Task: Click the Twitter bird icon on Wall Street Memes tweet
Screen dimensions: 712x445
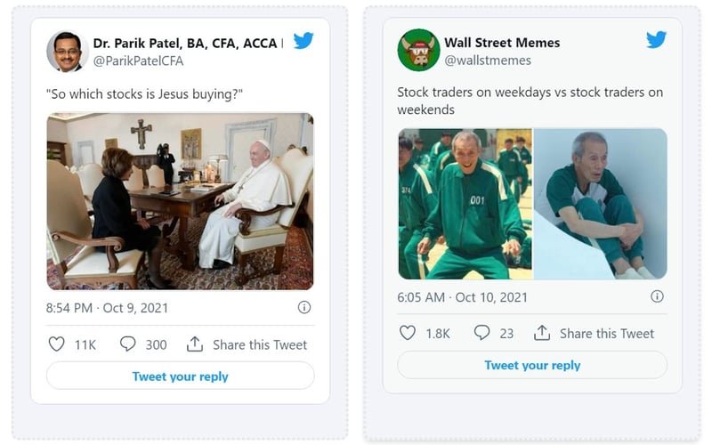Action: pos(656,40)
